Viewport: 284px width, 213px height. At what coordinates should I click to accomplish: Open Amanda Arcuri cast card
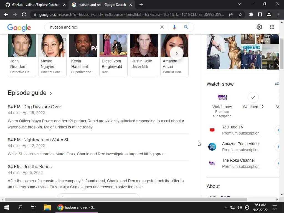pyautogui.click(x=174, y=55)
